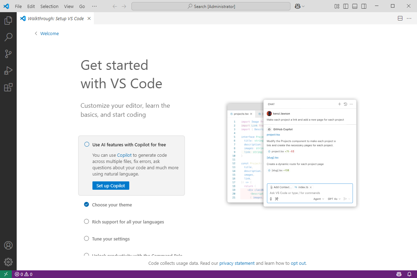Split the editor layout
Screen dimensions: 417x278
coord(400,18)
